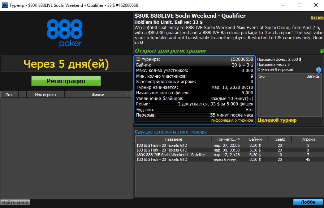Sort satellites by Бай-ин column
This screenshot has height=208, width=324.
pos(255,139)
